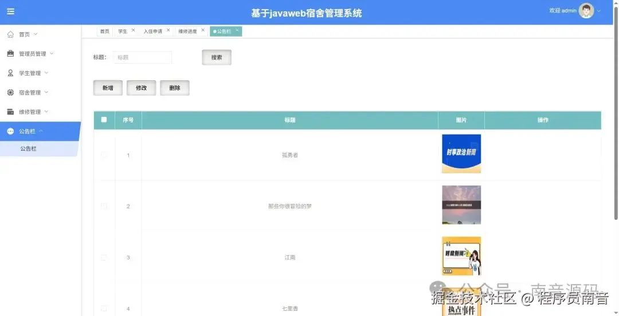Click the wallet icon for 维修管理
The image size is (619, 316).
click(x=11, y=112)
